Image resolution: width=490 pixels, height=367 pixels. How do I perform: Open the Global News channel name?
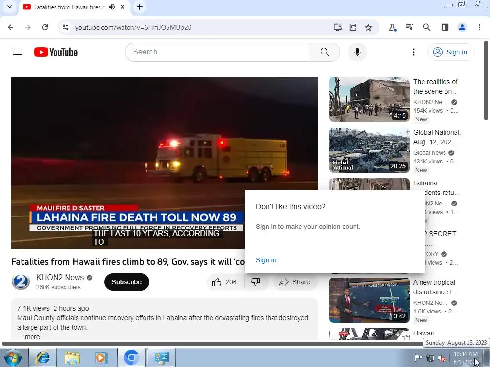tap(430, 152)
